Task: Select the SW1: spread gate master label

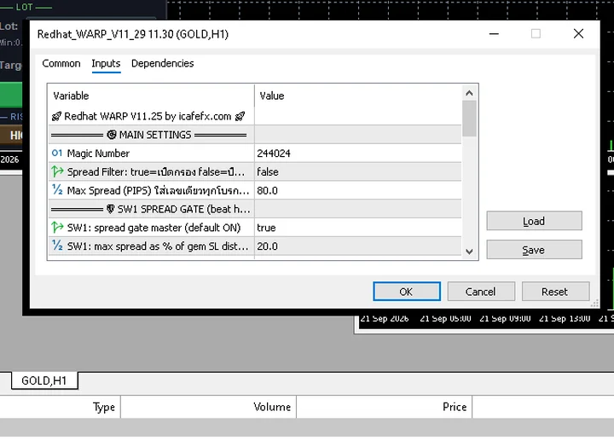Action: (x=153, y=228)
